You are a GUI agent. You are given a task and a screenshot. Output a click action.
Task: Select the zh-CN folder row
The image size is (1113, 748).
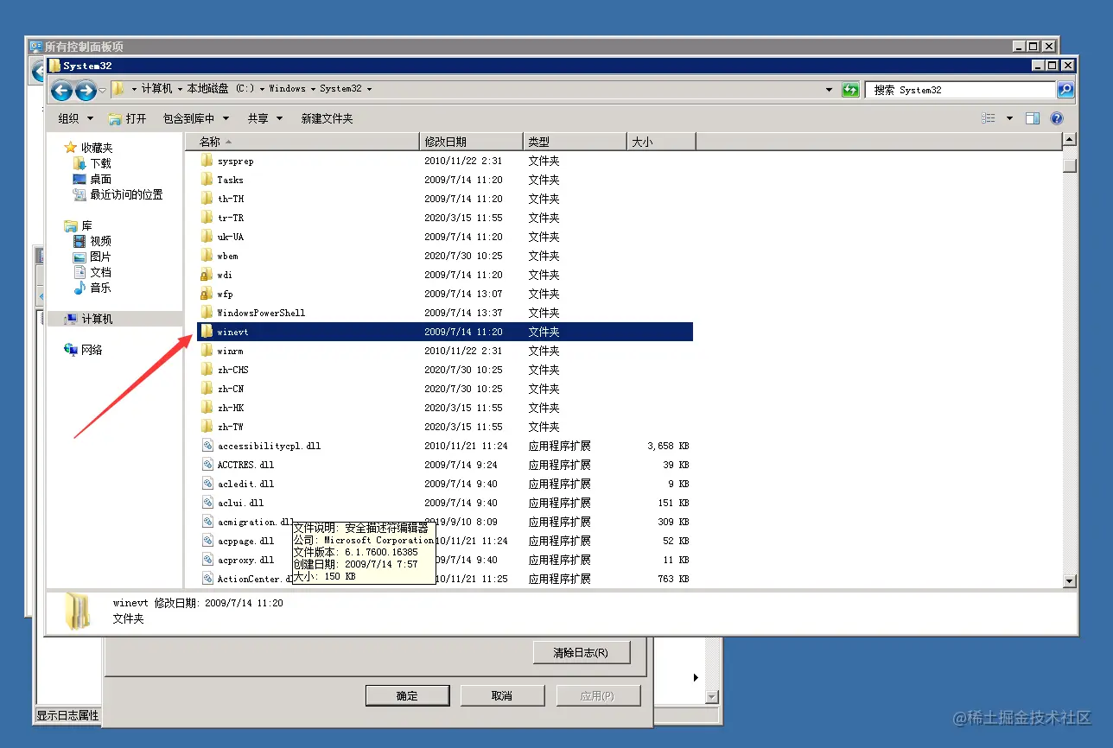pos(445,389)
